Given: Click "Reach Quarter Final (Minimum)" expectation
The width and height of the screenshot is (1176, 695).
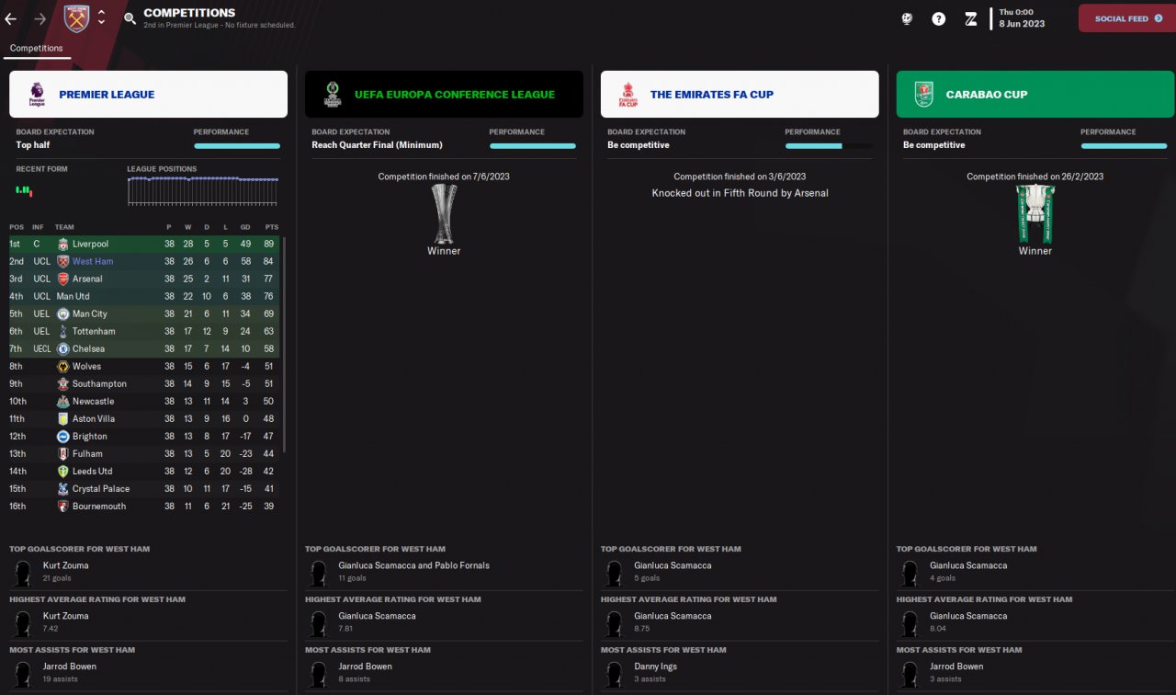Looking at the screenshot, I should coord(377,145).
